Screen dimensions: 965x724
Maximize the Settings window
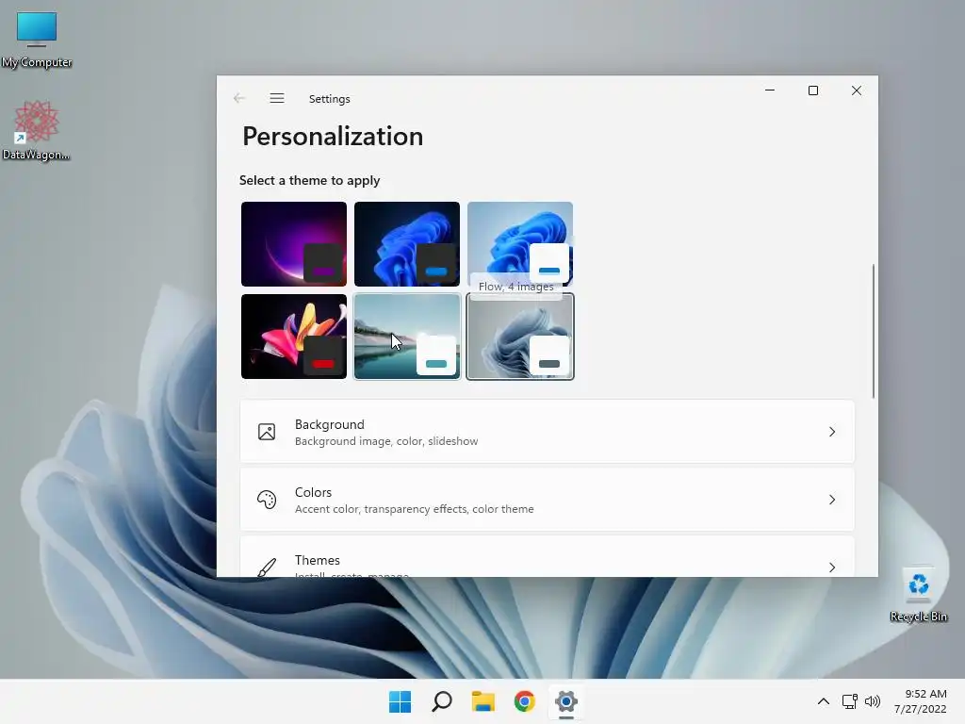813,90
